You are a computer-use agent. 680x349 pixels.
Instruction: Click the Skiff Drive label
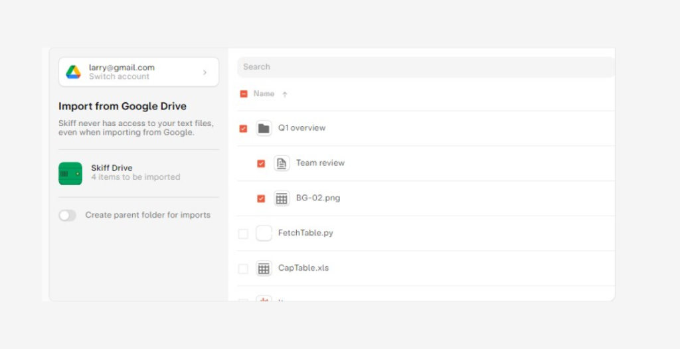point(112,168)
